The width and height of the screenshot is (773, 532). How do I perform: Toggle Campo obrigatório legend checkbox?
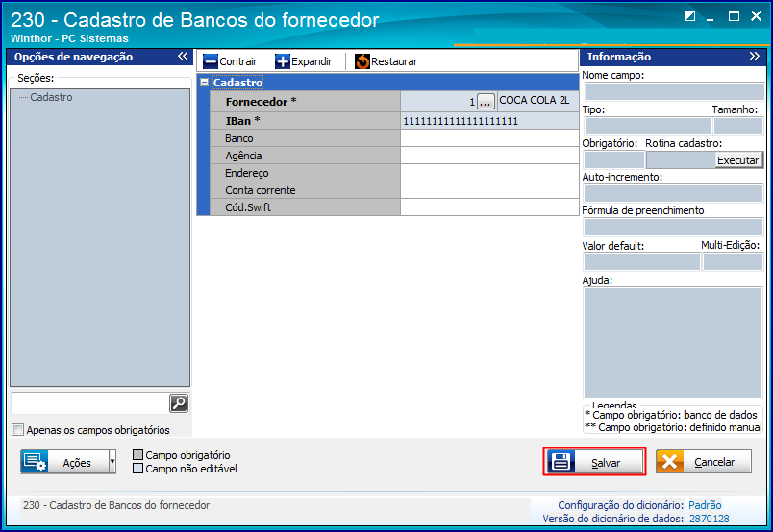coord(138,454)
